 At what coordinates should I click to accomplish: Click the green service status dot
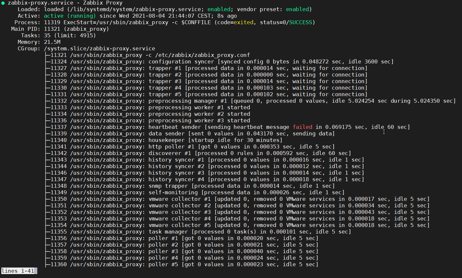click(3, 3)
